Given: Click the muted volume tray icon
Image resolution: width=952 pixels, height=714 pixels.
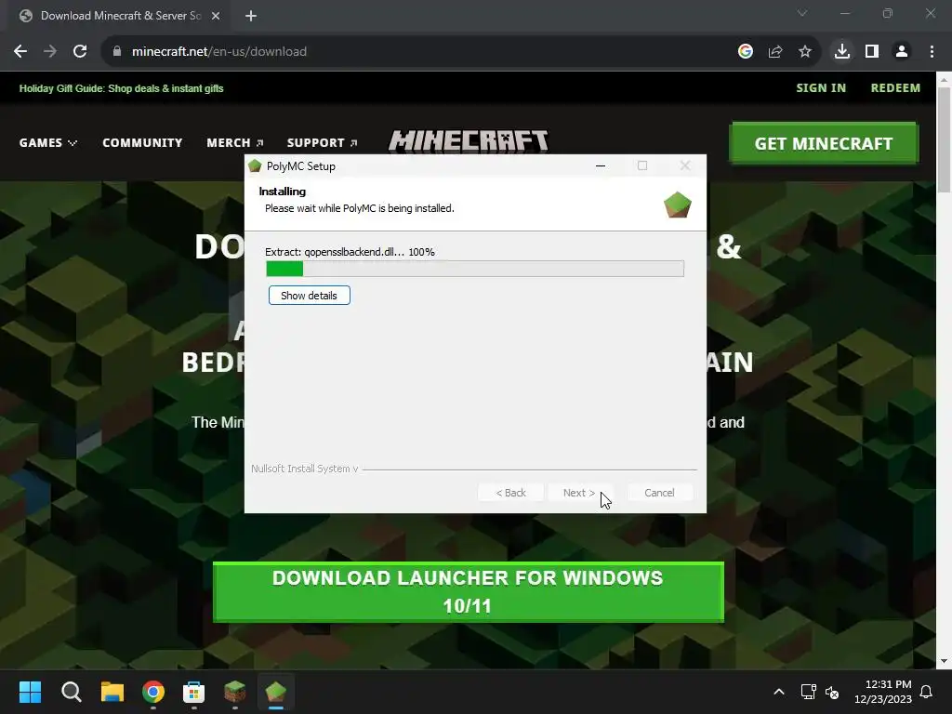Looking at the screenshot, I should point(832,692).
